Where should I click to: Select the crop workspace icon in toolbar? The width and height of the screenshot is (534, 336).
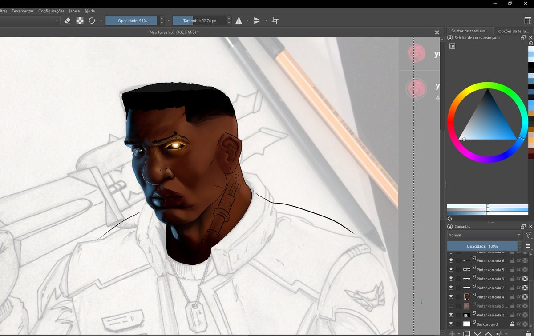(x=275, y=20)
